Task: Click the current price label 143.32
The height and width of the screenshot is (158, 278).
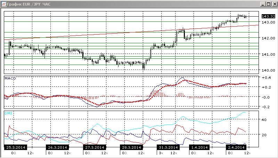Action: (268, 16)
